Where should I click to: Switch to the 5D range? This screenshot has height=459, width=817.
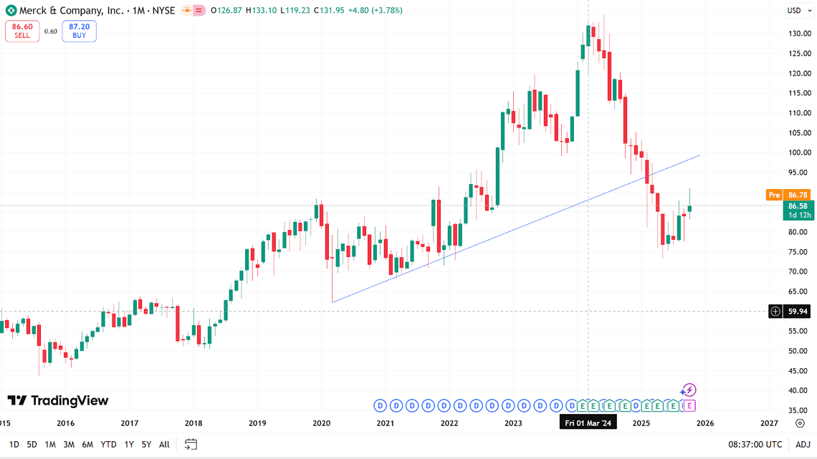(32, 445)
